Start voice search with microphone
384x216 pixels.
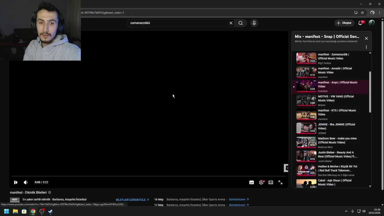tap(254, 23)
